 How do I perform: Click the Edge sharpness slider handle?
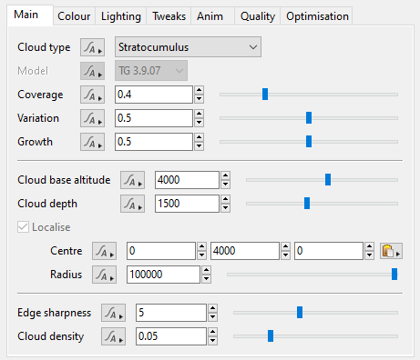click(x=300, y=313)
